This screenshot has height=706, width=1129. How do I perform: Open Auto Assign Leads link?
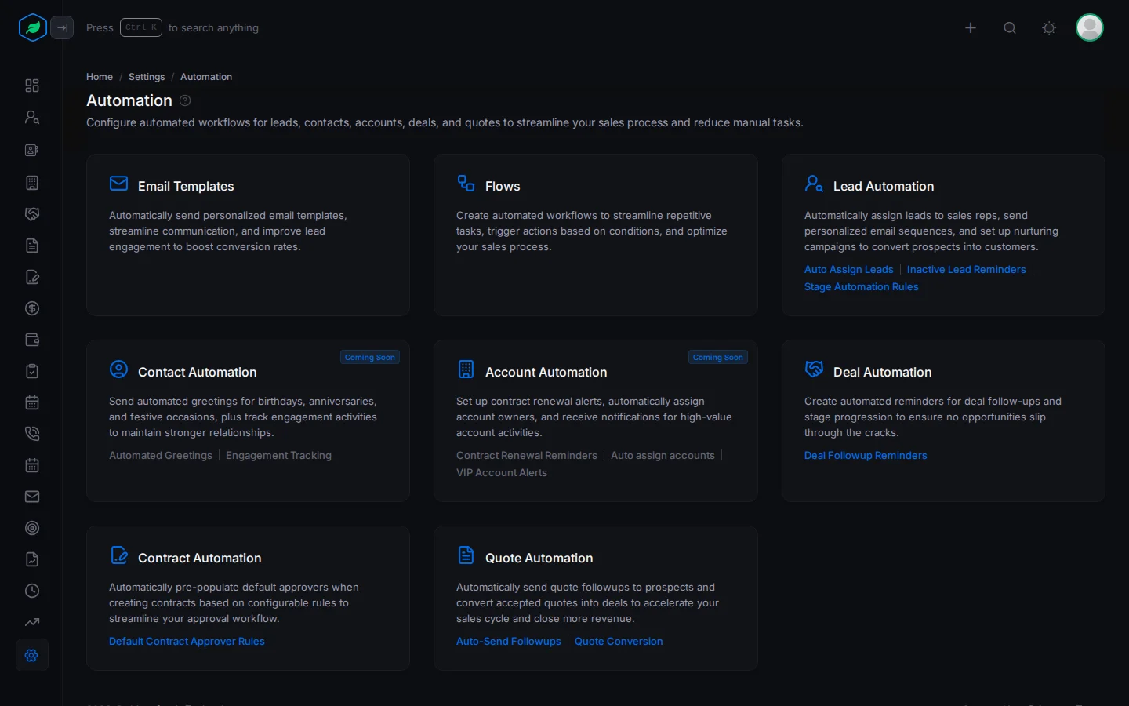[848, 269]
